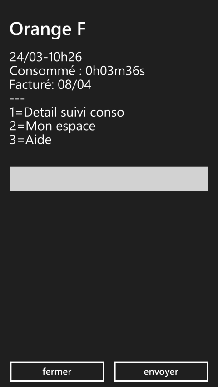Select the Orange F title text

[48, 29]
